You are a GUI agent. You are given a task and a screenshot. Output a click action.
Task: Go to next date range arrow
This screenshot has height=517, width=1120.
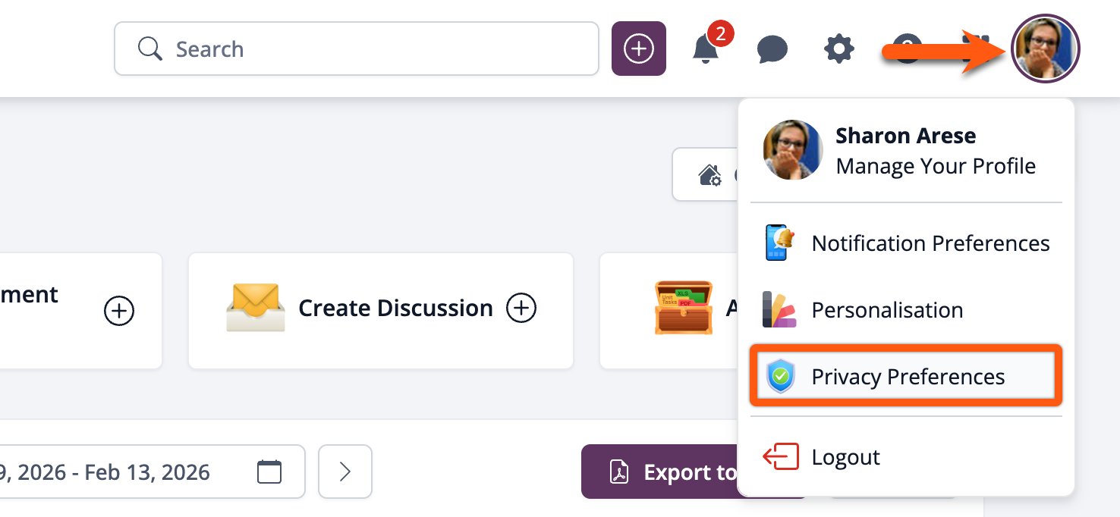(345, 472)
